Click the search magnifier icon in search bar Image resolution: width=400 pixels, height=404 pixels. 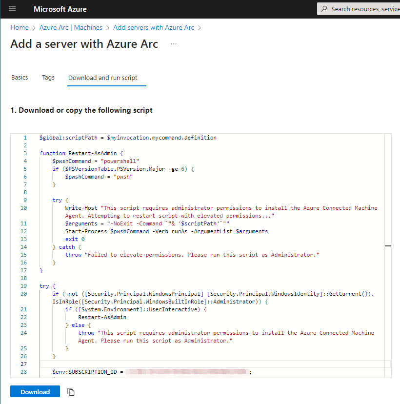click(x=324, y=9)
